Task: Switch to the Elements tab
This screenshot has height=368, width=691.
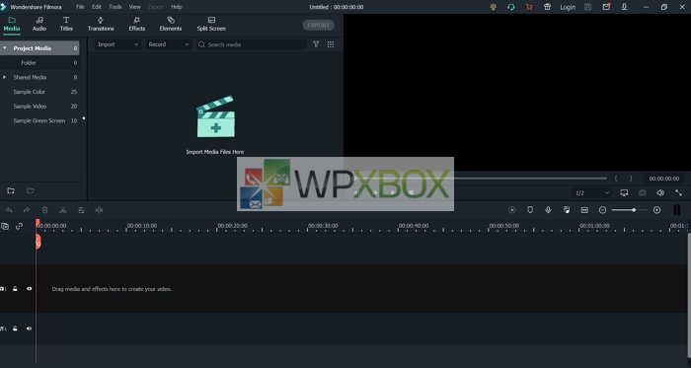Action: [171, 25]
